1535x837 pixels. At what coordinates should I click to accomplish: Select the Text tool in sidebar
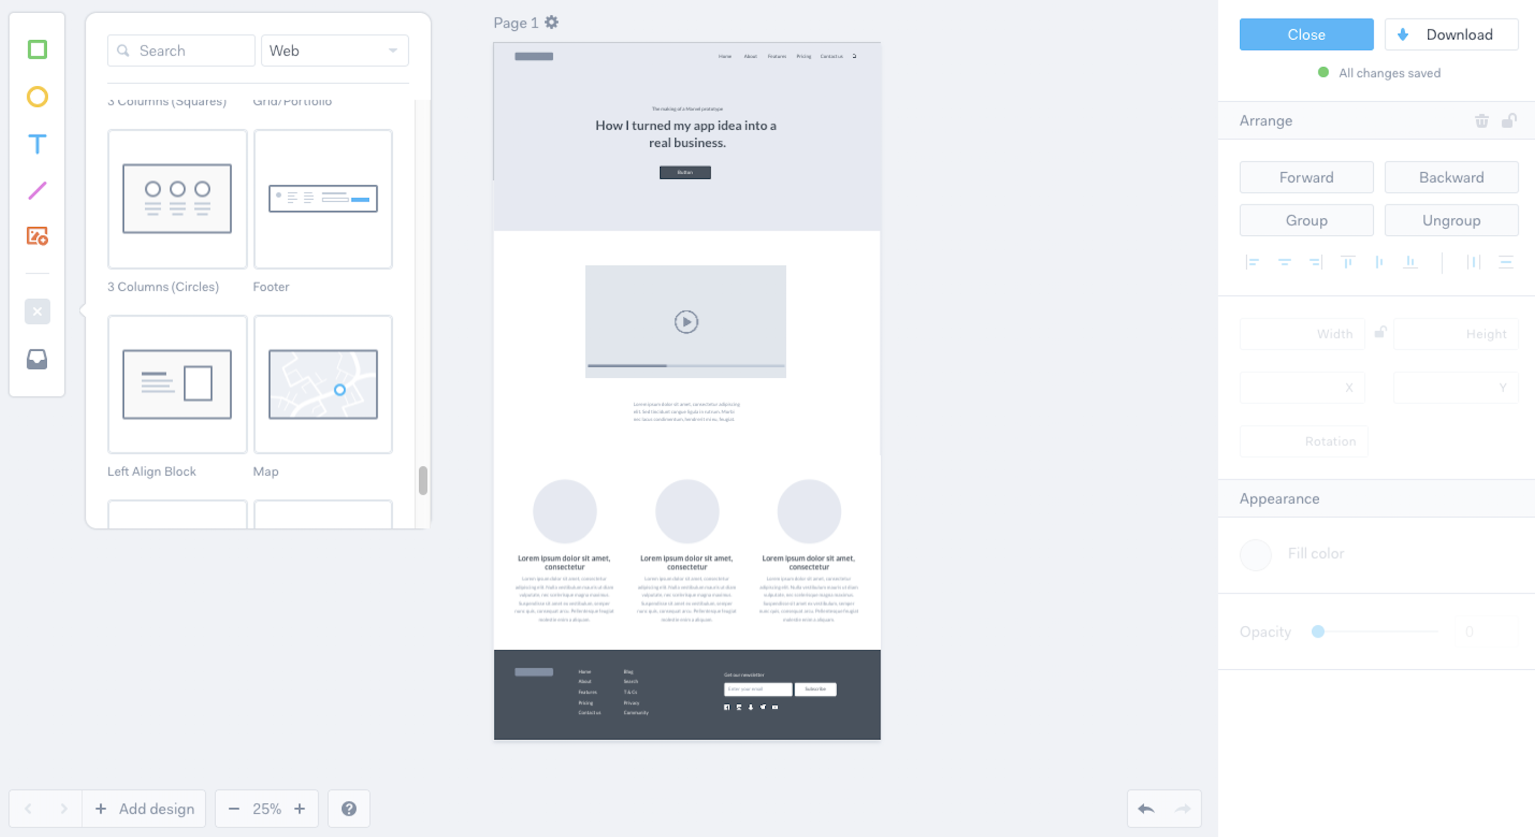pyautogui.click(x=37, y=144)
